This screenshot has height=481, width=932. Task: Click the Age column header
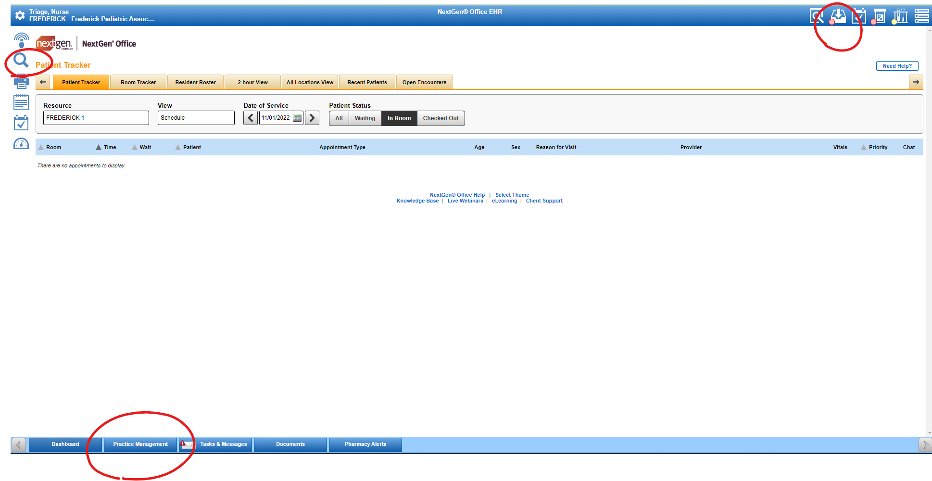[x=479, y=147]
